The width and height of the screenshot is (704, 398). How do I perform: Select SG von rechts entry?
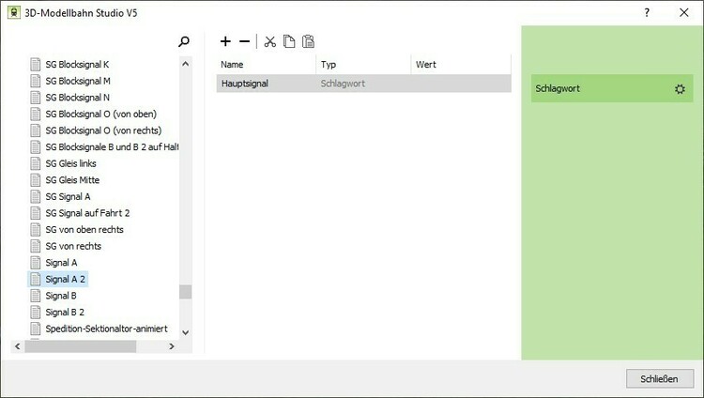click(x=73, y=246)
